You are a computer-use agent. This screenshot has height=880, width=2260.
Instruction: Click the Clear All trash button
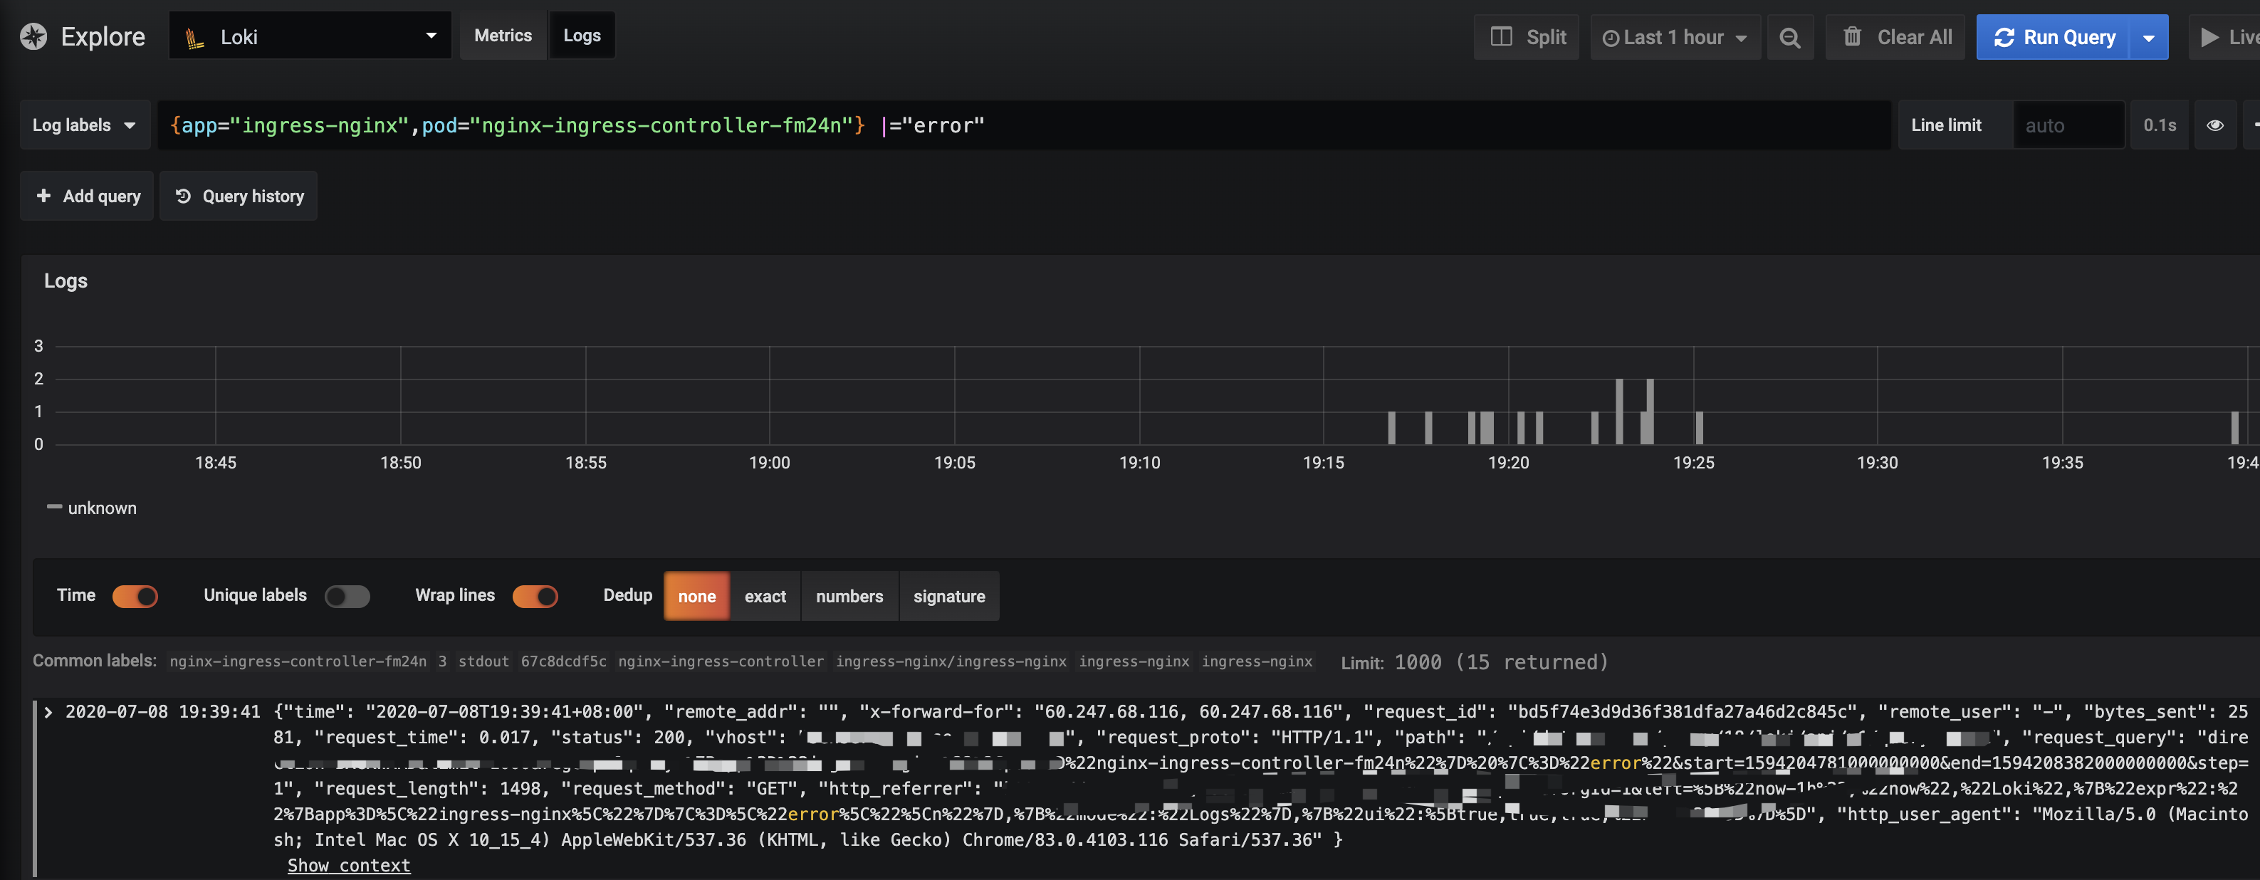1896,38
